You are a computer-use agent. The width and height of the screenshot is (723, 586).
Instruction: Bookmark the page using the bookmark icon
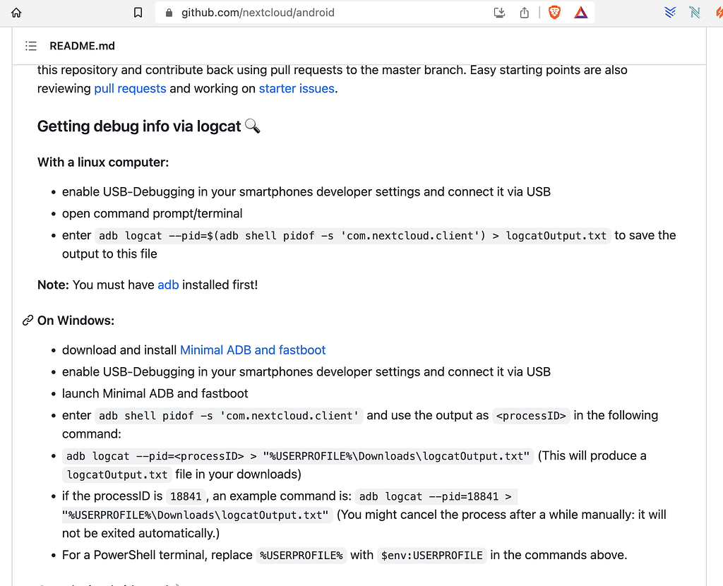tap(138, 12)
